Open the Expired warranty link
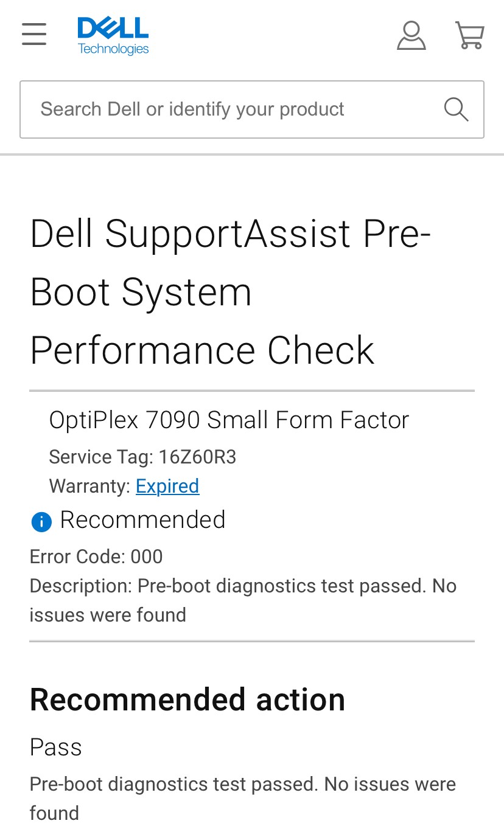 coord(167,486)
